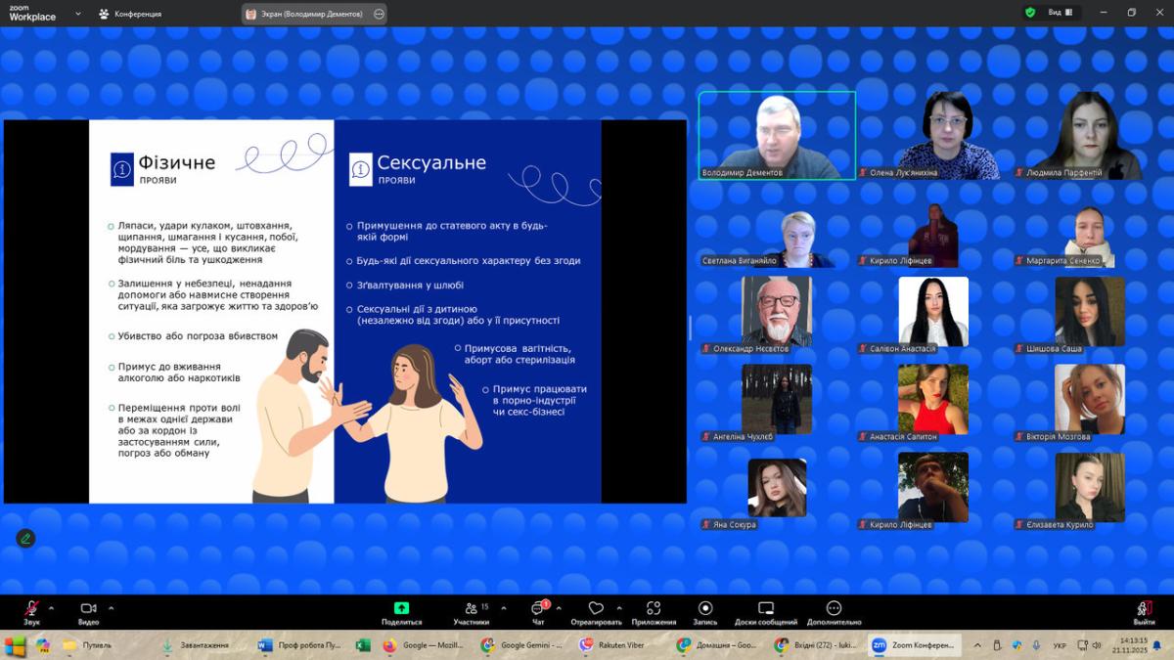1174x660 pixels.
Task: Click the green annotation pencil button
Action: pos(25,538)
